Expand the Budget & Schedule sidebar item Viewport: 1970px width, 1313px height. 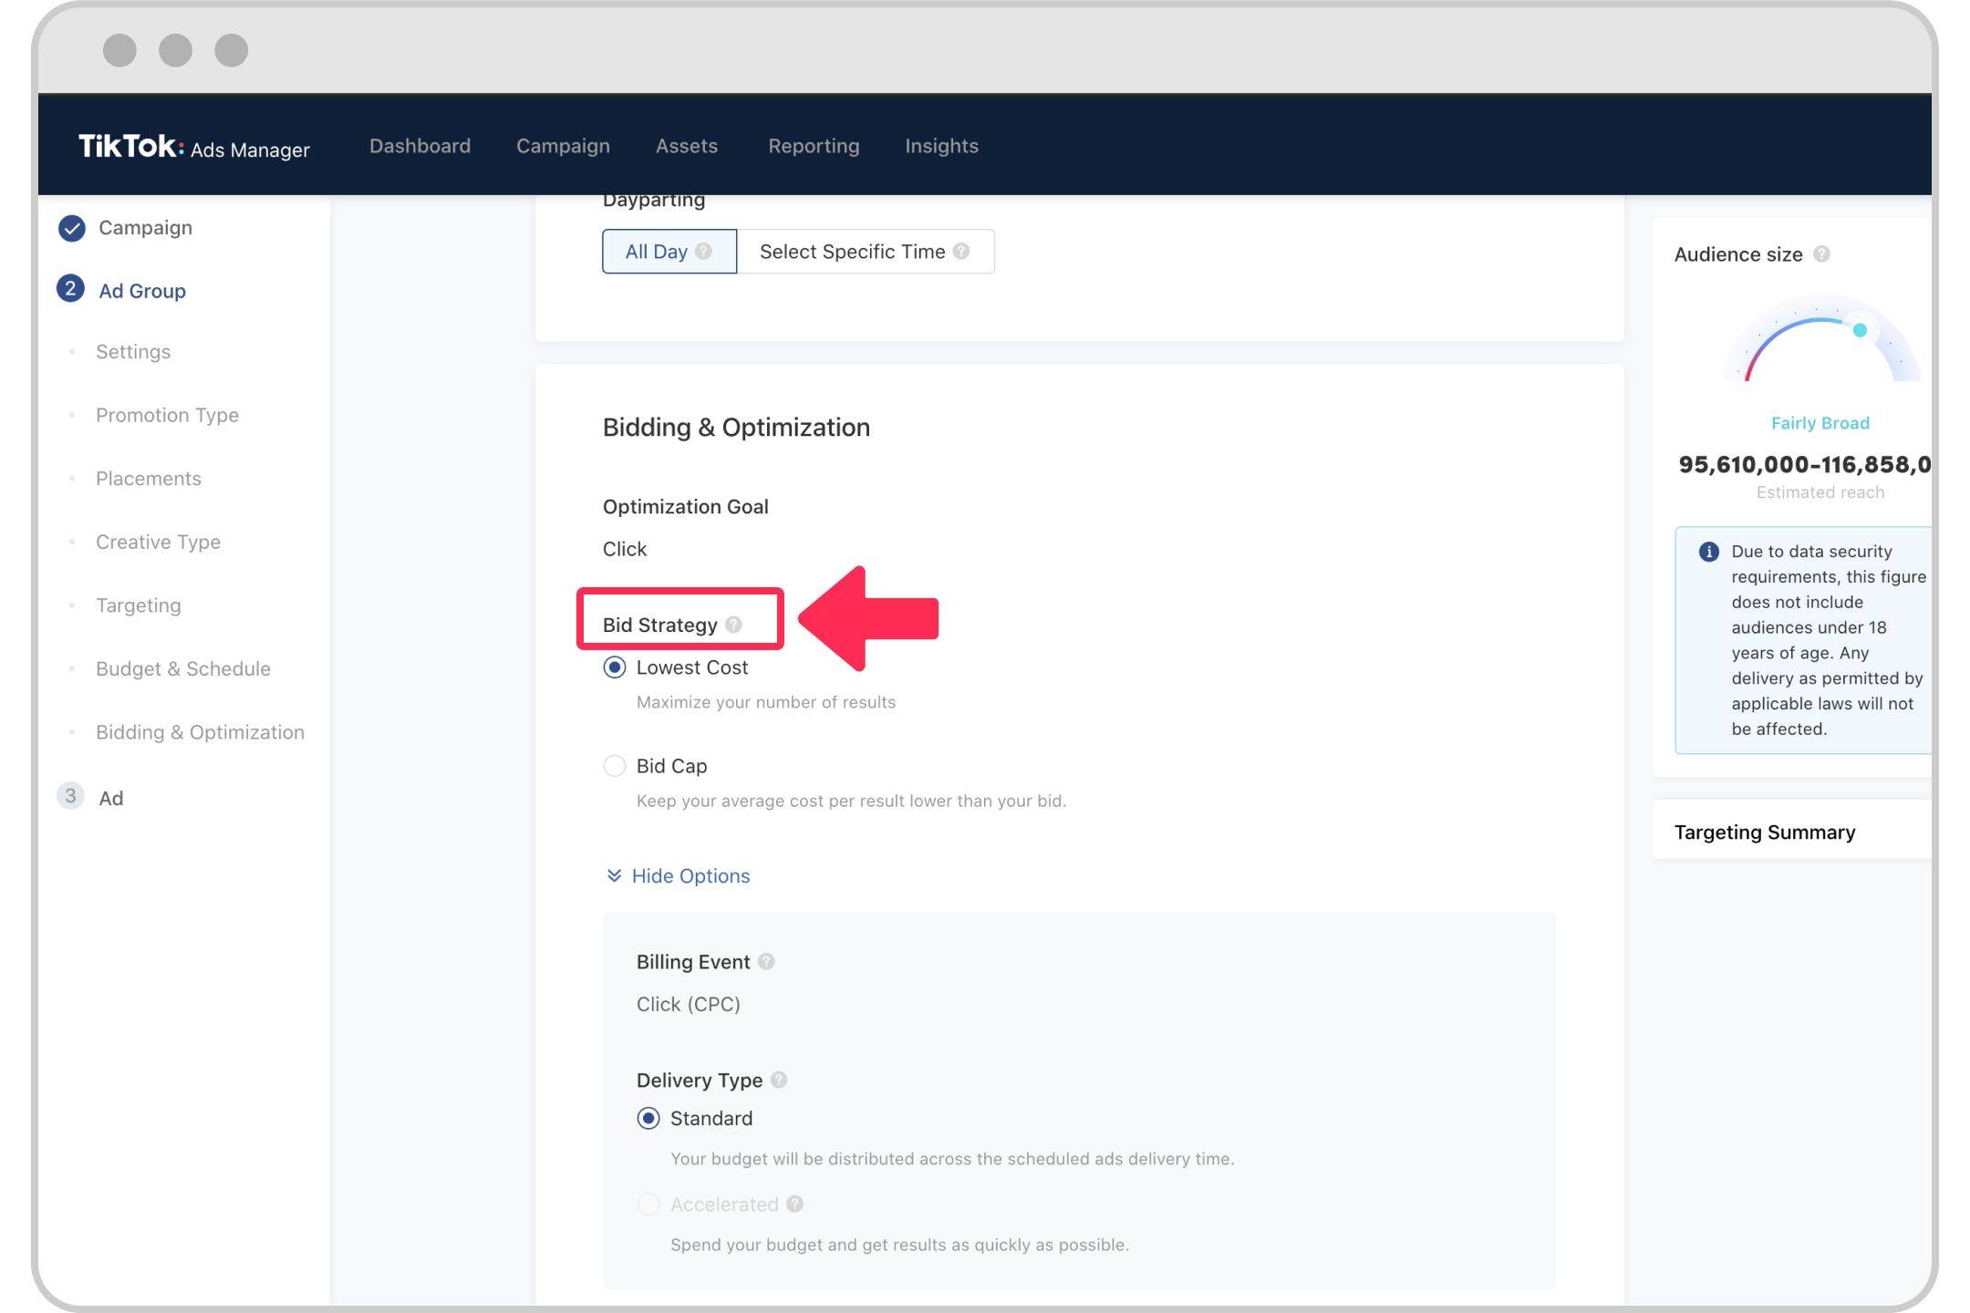(x=183, y=668)
